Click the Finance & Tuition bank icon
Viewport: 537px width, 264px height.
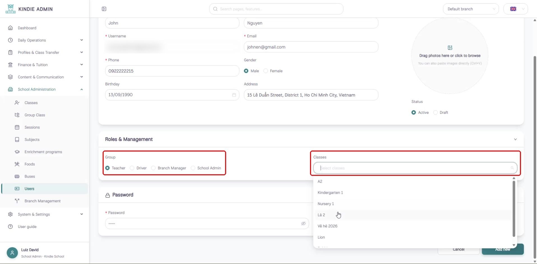point(10,65)
